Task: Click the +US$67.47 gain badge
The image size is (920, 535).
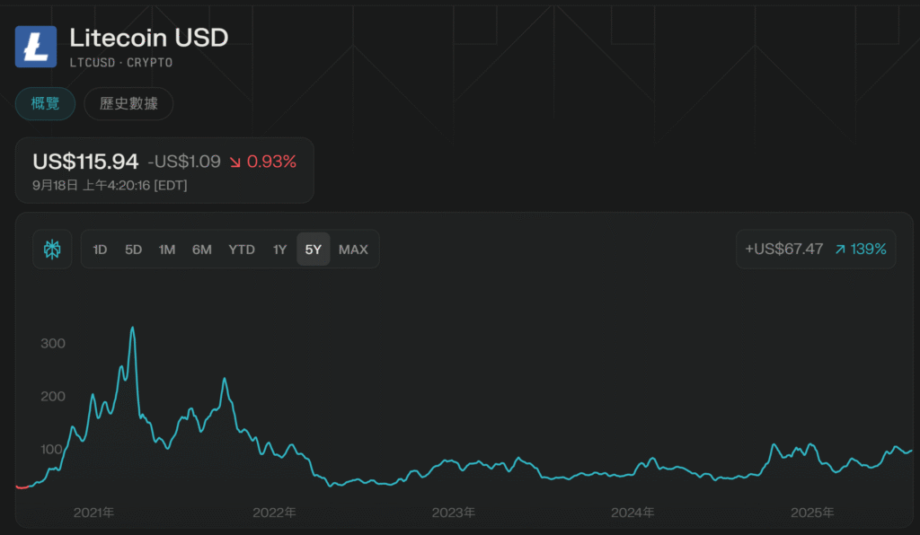Action: click(x=784, y=250)
